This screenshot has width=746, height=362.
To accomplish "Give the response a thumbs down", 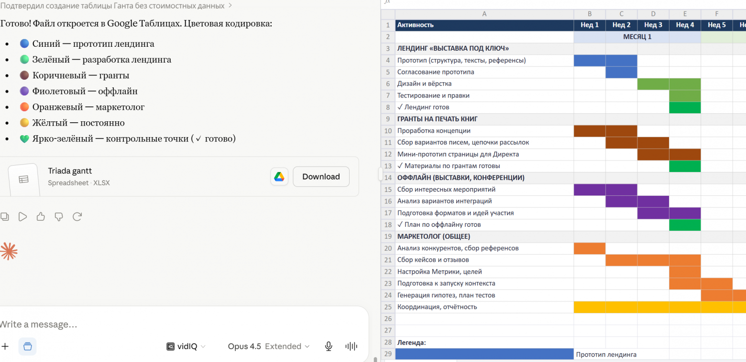I will (59, 217).
